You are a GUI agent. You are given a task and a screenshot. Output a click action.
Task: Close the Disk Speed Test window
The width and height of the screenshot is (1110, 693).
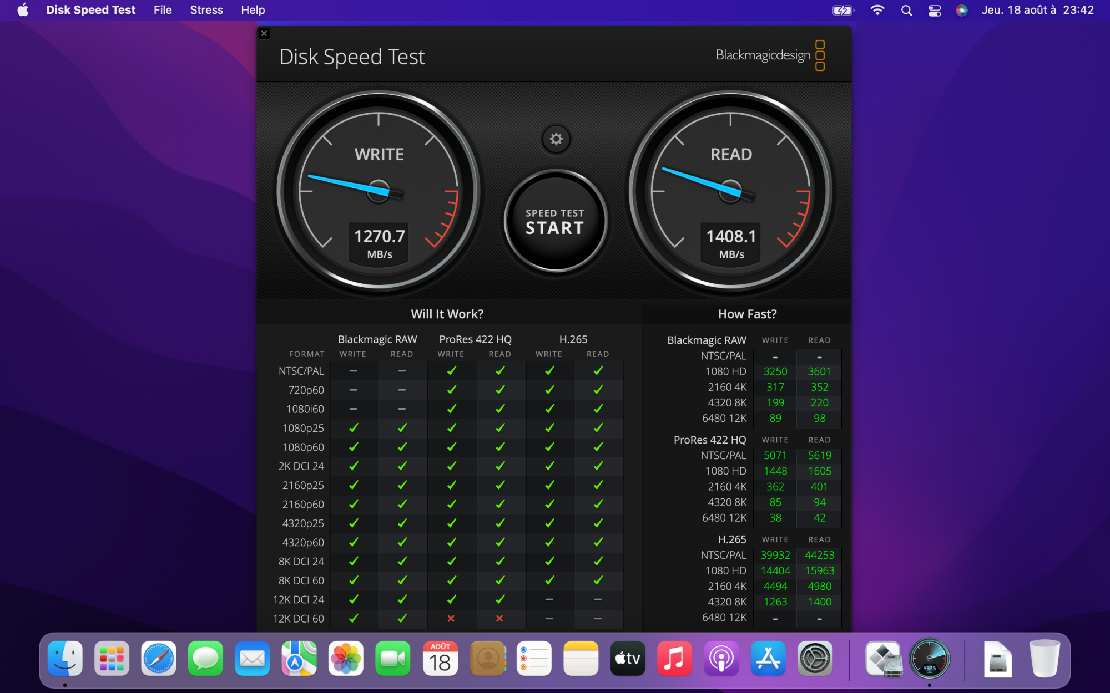264,33
